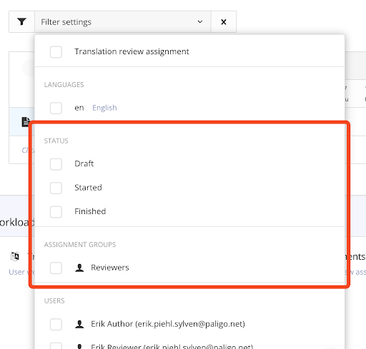Check the Finished status filter
This screenshot has width=366, height=349.
[56, 212]
